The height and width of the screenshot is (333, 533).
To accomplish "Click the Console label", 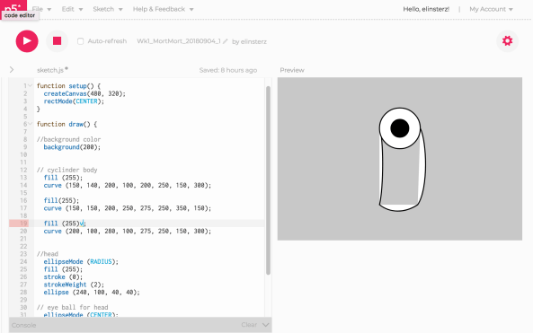I will pyautogui.click(x=23, y=325).
